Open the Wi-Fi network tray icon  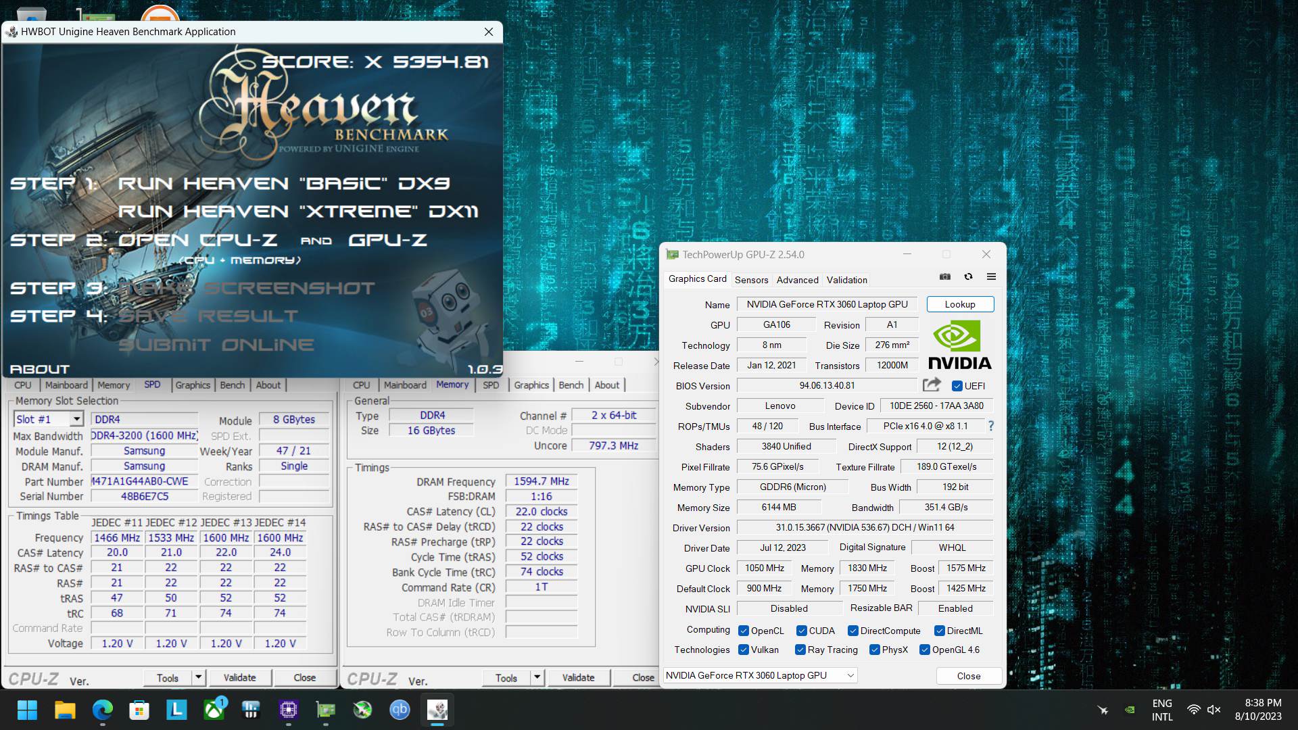point(1194,710)
